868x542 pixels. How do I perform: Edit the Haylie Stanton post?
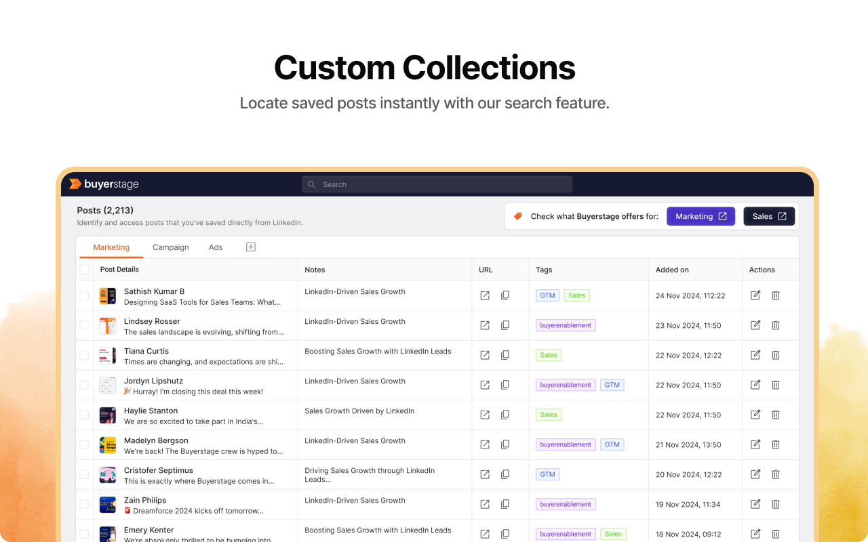(755, 415)
